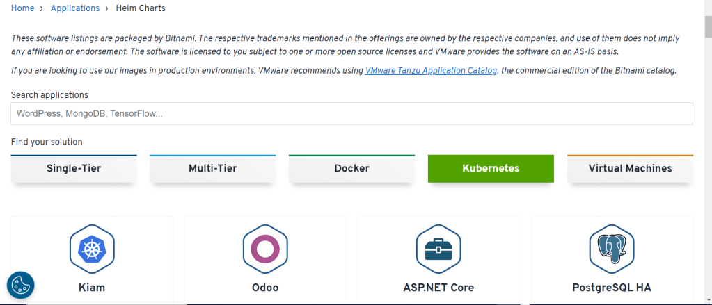
Task: Open the Applications breadcrumb link
Action: point(75,8)
